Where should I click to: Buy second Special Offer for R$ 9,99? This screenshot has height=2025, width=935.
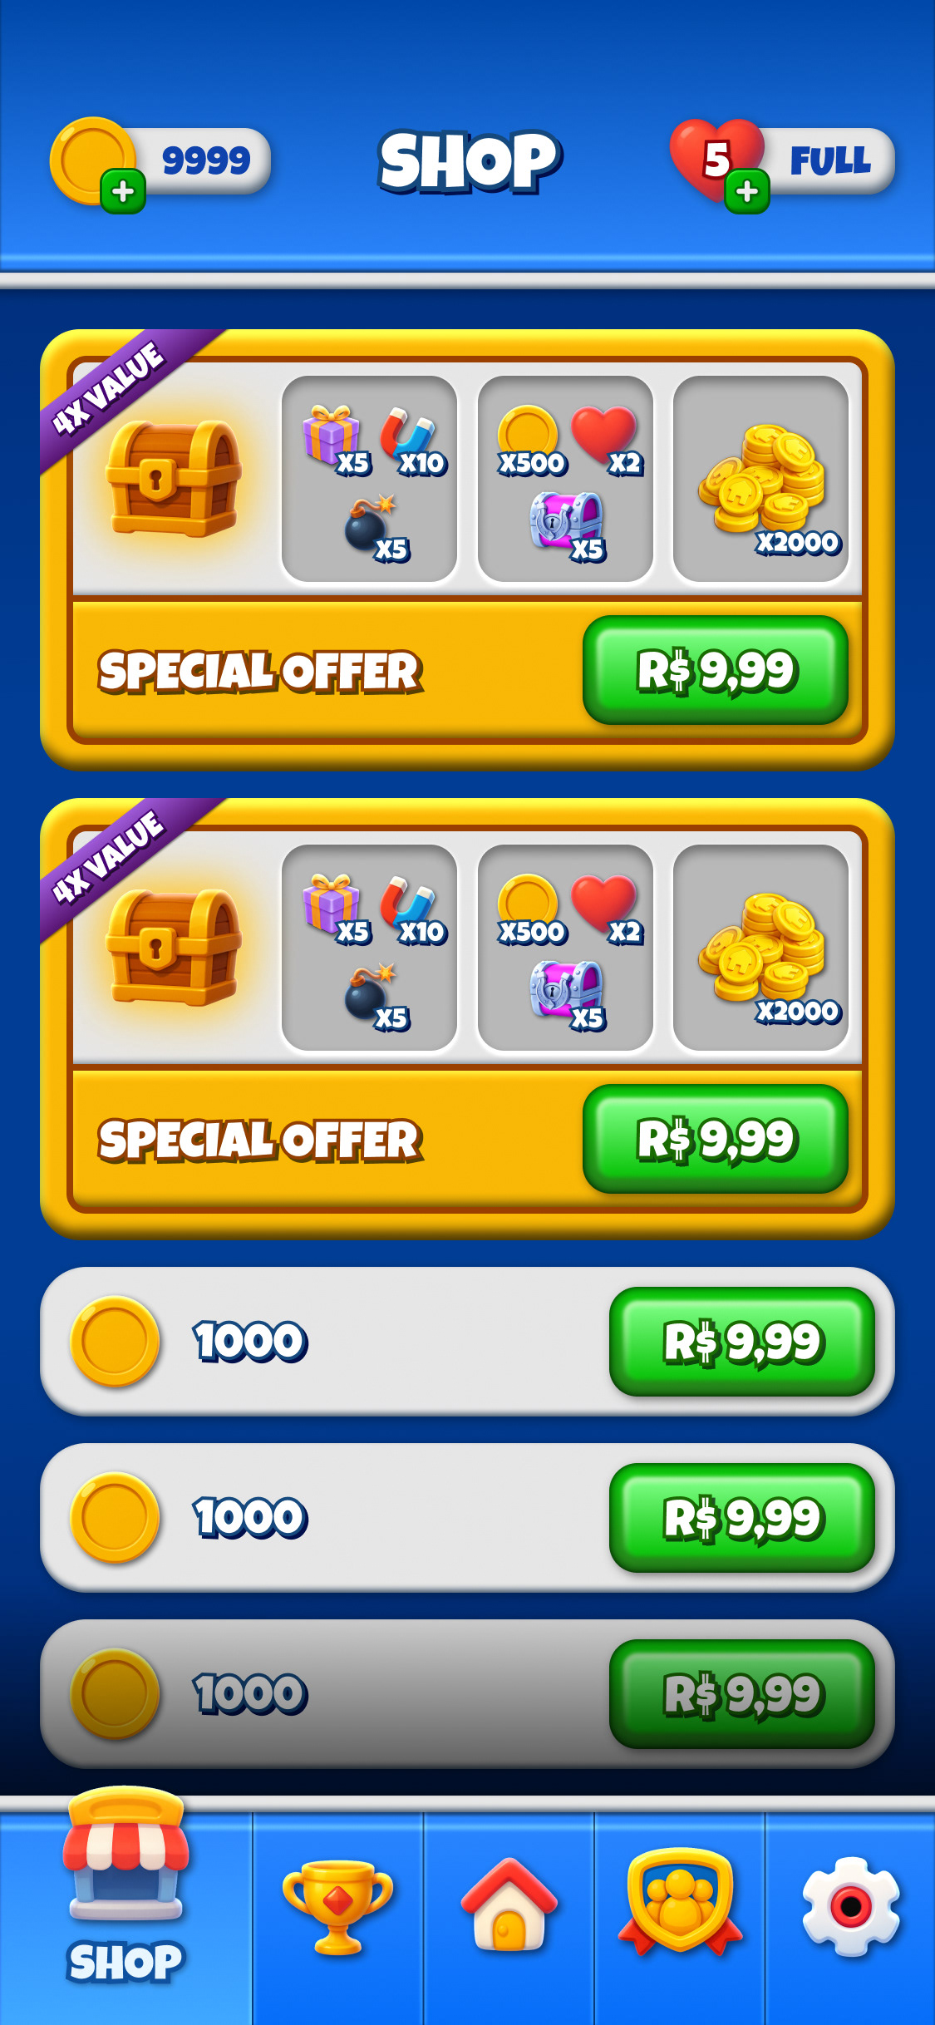point(716,1139)
